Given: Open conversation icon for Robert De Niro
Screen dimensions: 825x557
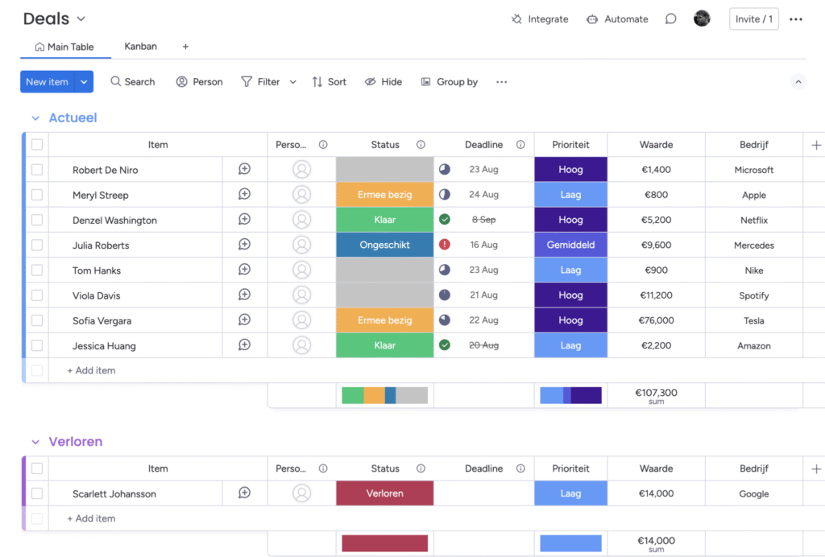Looking at the screenshot, I should [244, 169].
